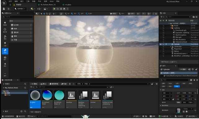Open the scale snap 0.25 dropdown
Image resolution: width=199 pixels, height=119 pixels.
click(x=90, y=14)
